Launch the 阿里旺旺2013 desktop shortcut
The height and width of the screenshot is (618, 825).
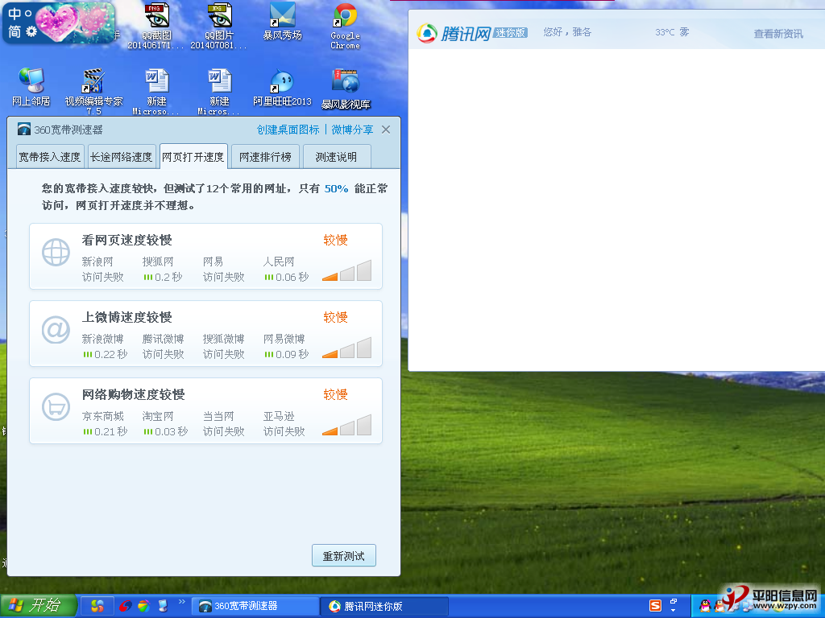click(283, 87)
